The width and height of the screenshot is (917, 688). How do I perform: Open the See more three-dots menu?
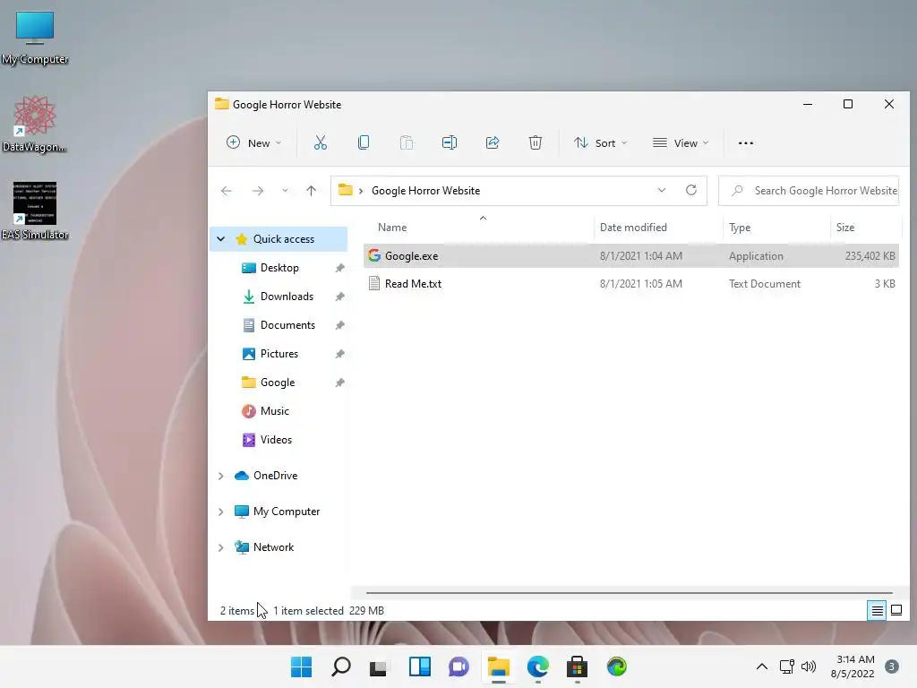pos(746,143)
